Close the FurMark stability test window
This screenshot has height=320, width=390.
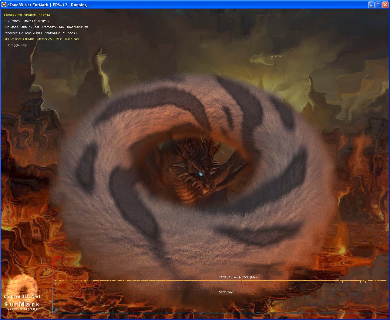tap(385, 5)
